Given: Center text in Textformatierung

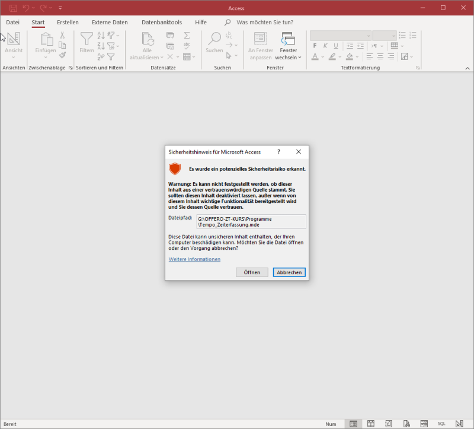Looking at the screenshot, I should click(x=380, y=56).
